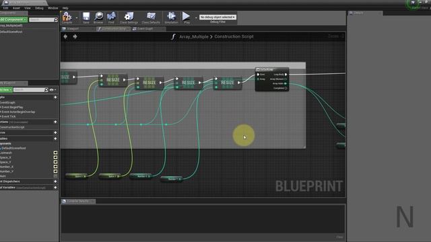The width and height of the screenshot is (431, 242).
Task: Click the Array Index pin on ForEachLoop
Action: tap(286, 83)
